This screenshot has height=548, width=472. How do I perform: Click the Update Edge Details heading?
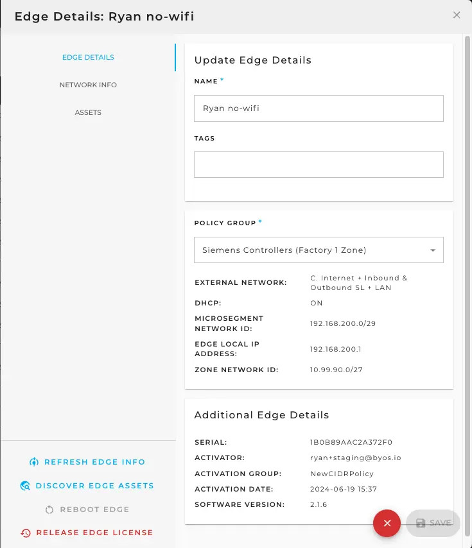[252, 60]
